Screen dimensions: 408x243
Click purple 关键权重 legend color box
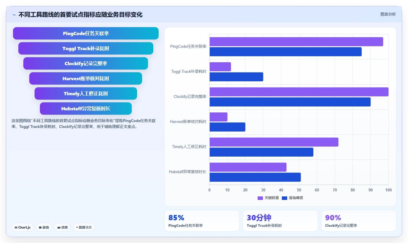click(x=260, y=198)
